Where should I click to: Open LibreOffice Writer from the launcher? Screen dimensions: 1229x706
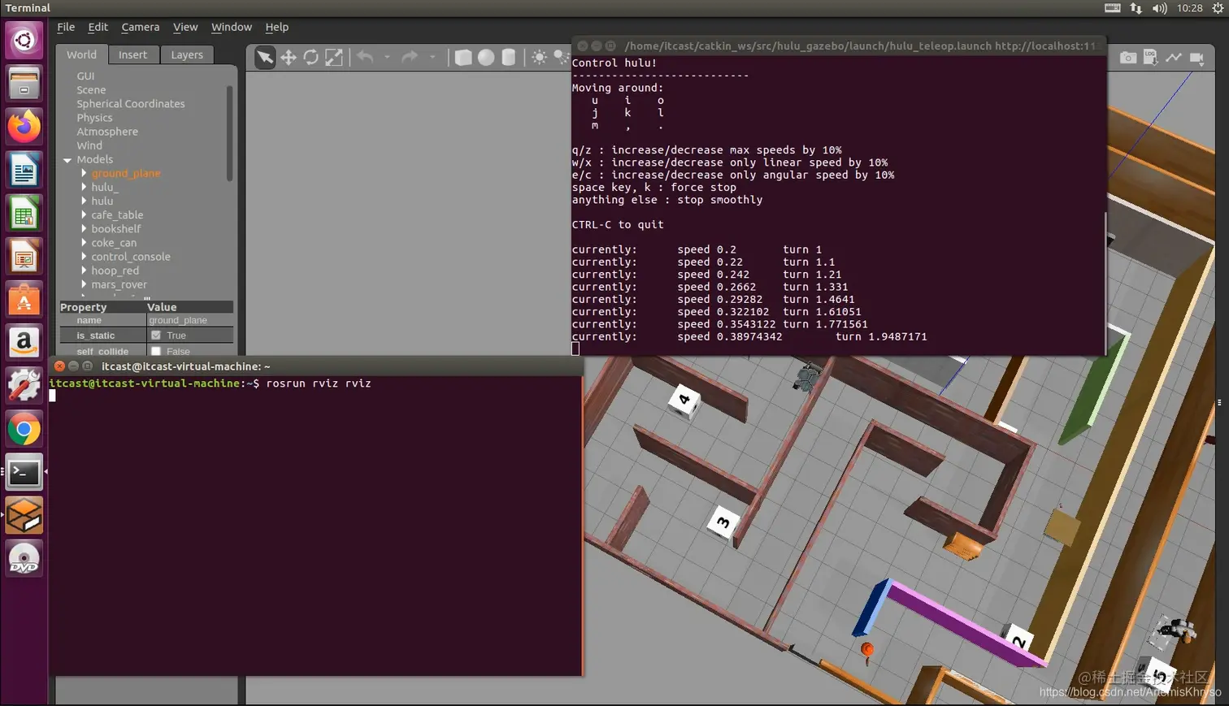[24, 171]
